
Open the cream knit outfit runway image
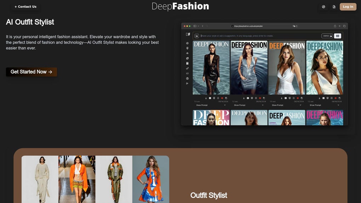tap(40, 179)
